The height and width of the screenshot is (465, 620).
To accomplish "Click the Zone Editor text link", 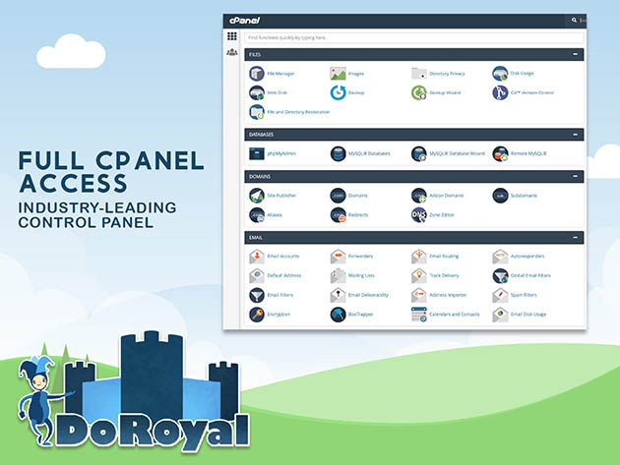I will (x=442, y=215).
